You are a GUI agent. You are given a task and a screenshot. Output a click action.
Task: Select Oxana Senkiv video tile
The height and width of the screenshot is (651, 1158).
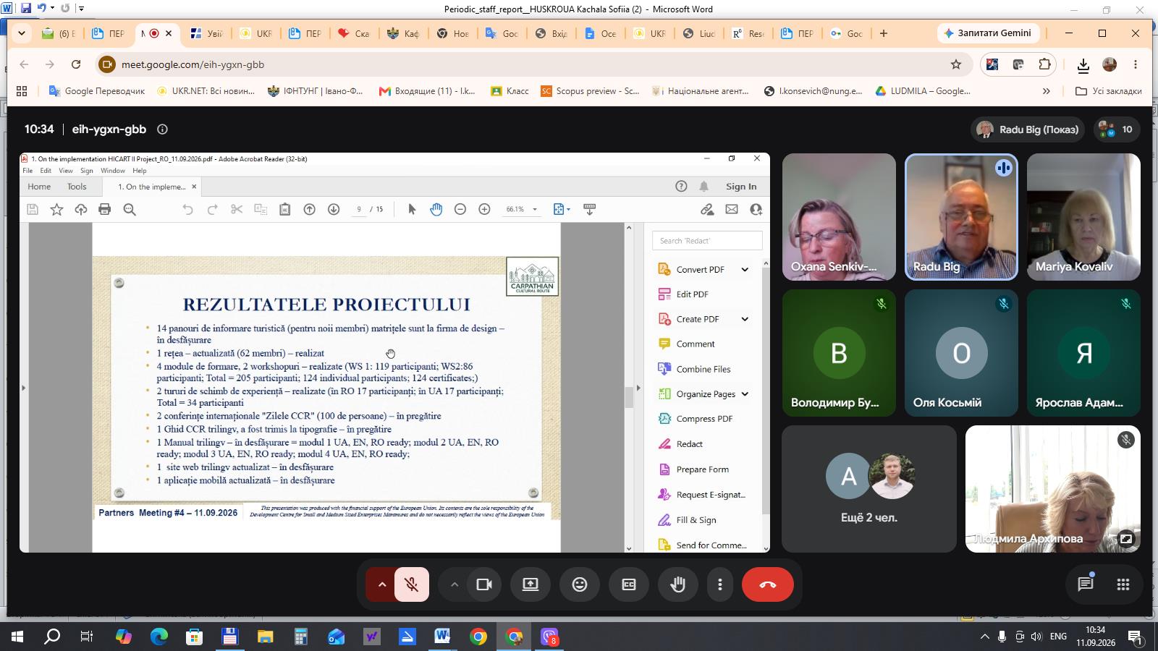[x=839, y=217]
